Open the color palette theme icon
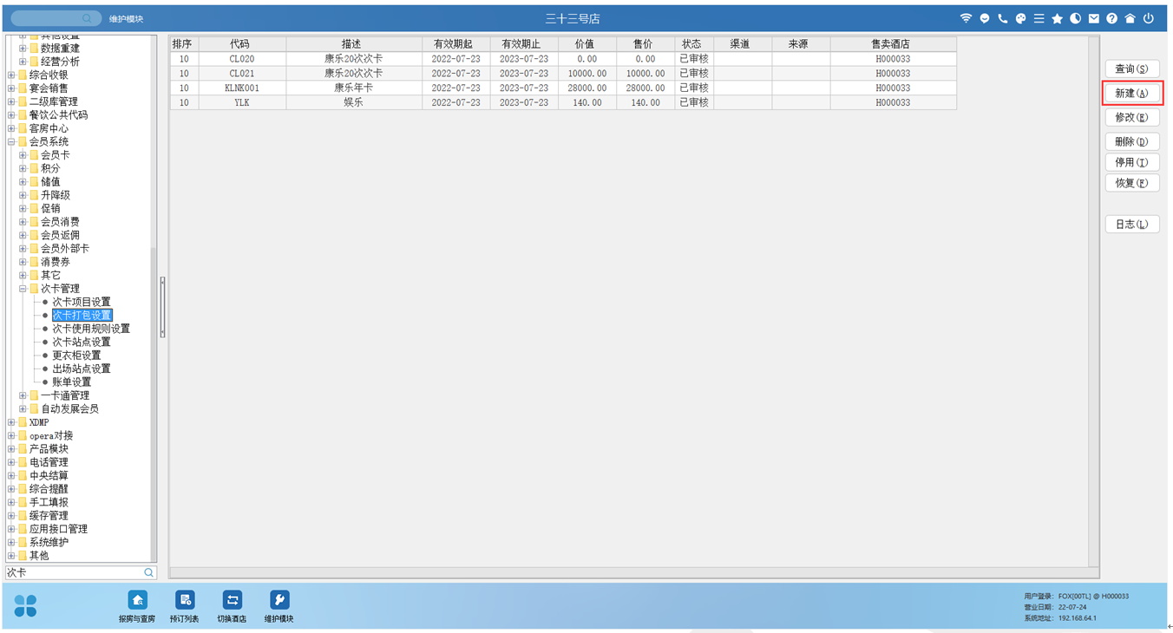This screenshot has height=633, width=1173. [x=1020, y=18]
